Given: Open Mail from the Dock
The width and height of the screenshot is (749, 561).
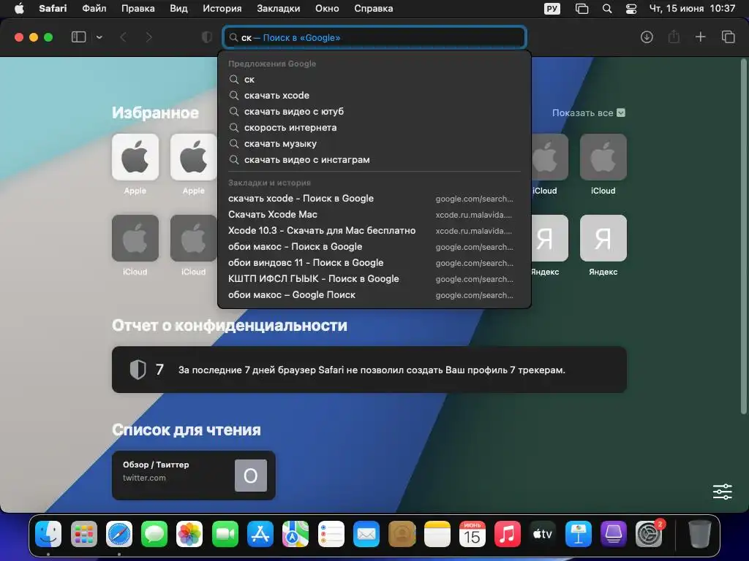Looking at the screenshot, I should [366, 534].
